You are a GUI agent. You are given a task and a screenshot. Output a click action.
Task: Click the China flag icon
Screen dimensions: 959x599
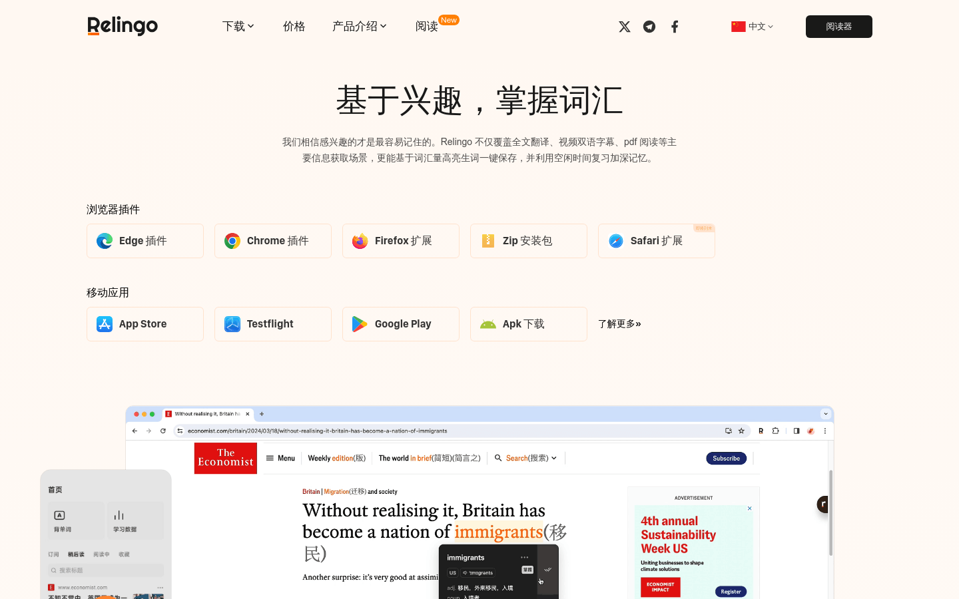pyautogui.click(x=738, y=27)
